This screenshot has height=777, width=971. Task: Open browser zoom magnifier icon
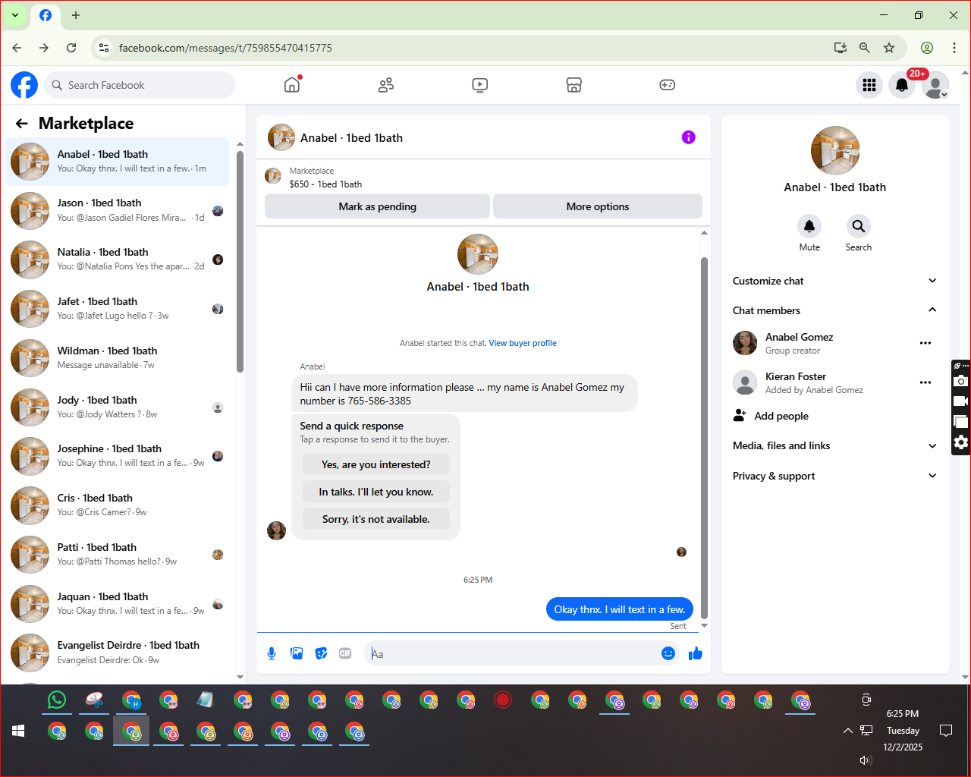(x=864, y=48)
